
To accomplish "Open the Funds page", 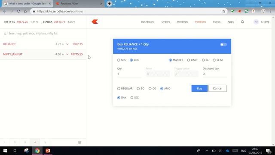I will tap(217, 22).
